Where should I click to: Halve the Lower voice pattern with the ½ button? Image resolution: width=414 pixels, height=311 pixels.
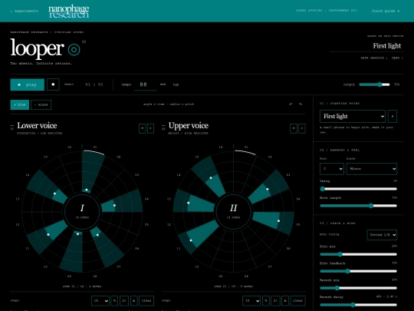(114, 301)
